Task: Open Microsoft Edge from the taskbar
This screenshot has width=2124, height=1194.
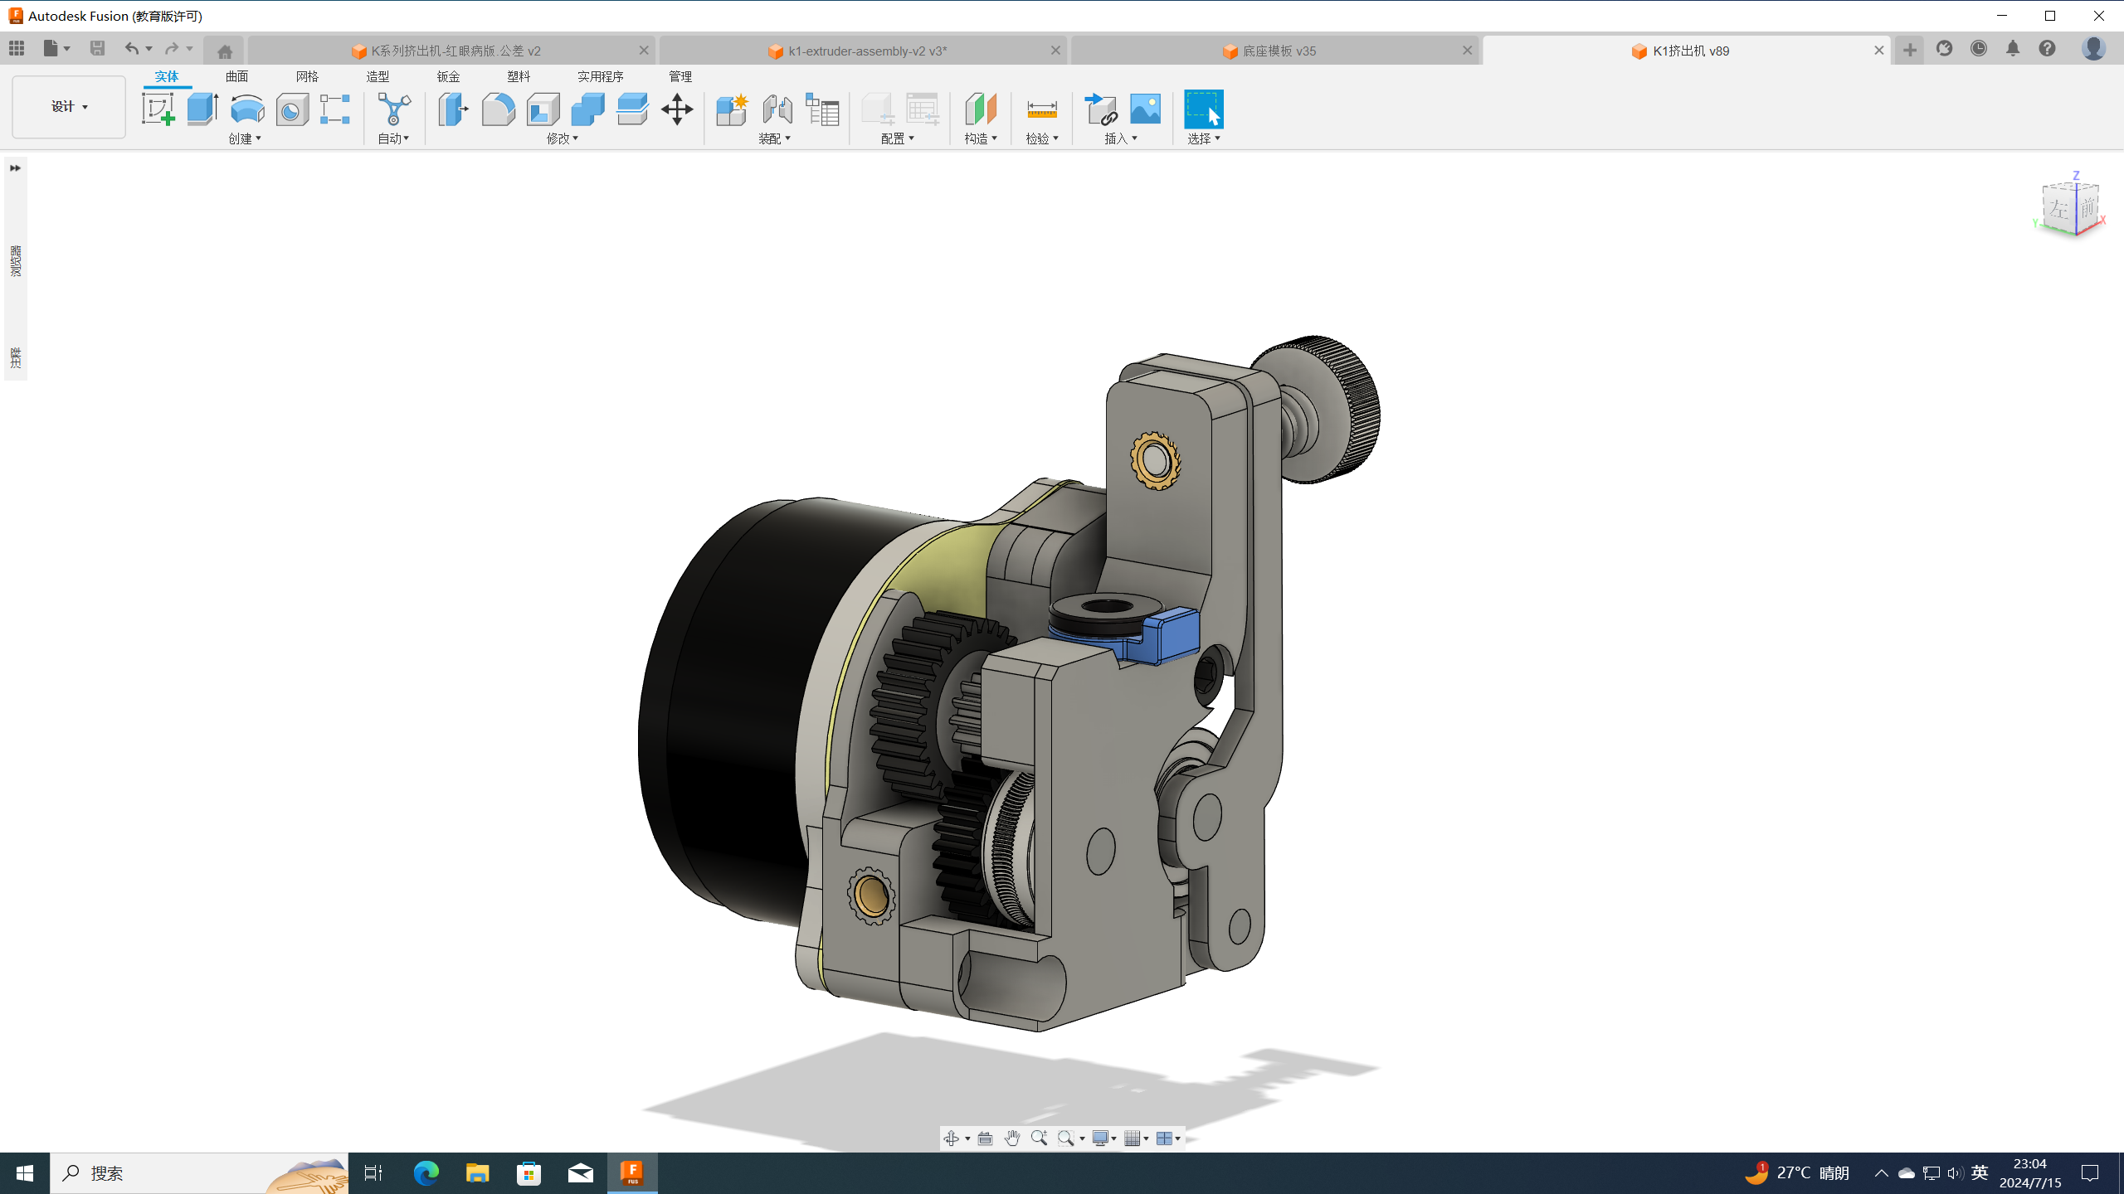Action: [x=426, y=1173]
